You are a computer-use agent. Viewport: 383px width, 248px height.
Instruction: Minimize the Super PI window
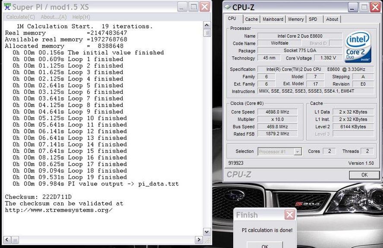(x=182, y=7)
